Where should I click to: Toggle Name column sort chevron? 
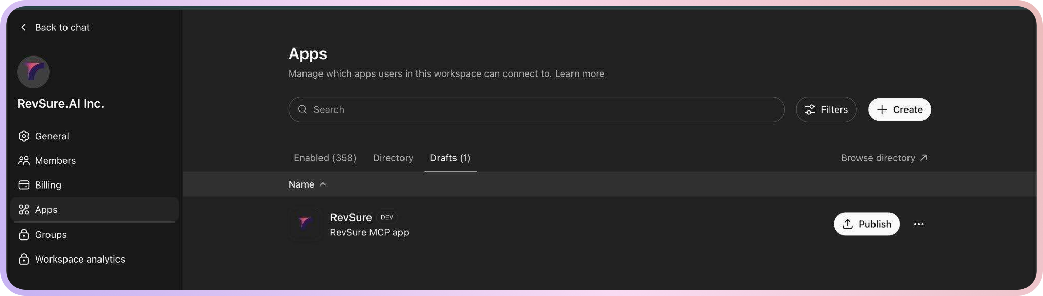pos(323,184)
